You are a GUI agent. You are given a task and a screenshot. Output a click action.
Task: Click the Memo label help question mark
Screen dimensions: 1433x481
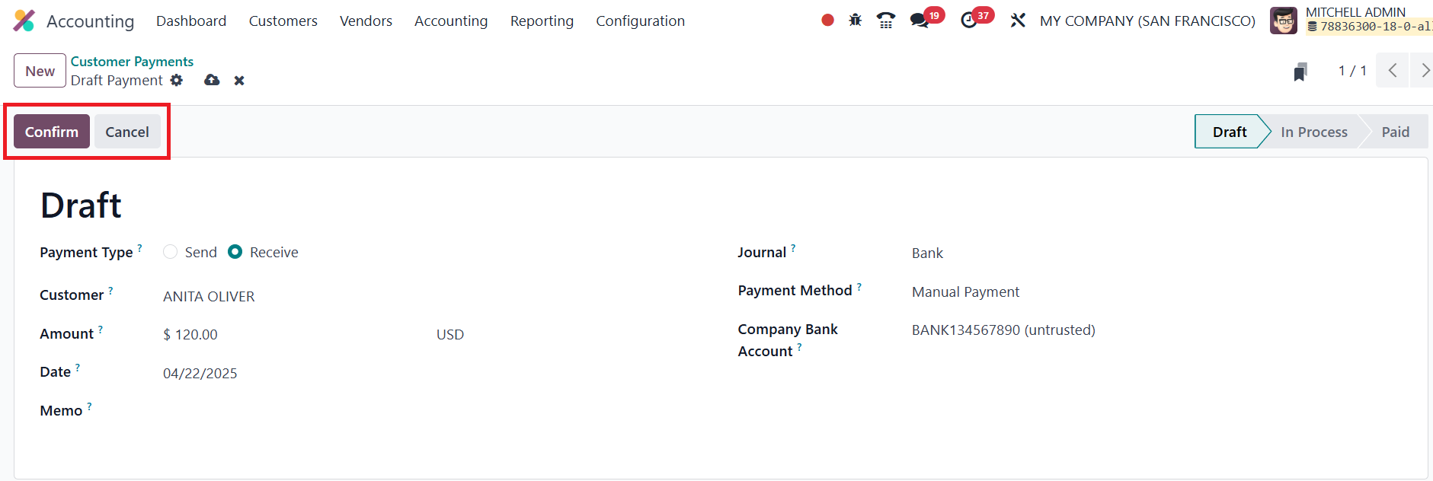click(x=89, y=406)
